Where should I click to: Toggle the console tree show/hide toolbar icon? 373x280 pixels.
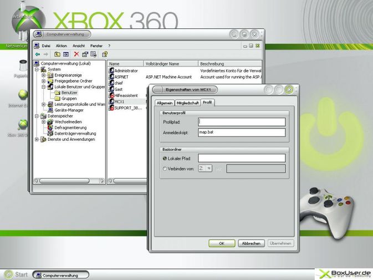(66, 54)
